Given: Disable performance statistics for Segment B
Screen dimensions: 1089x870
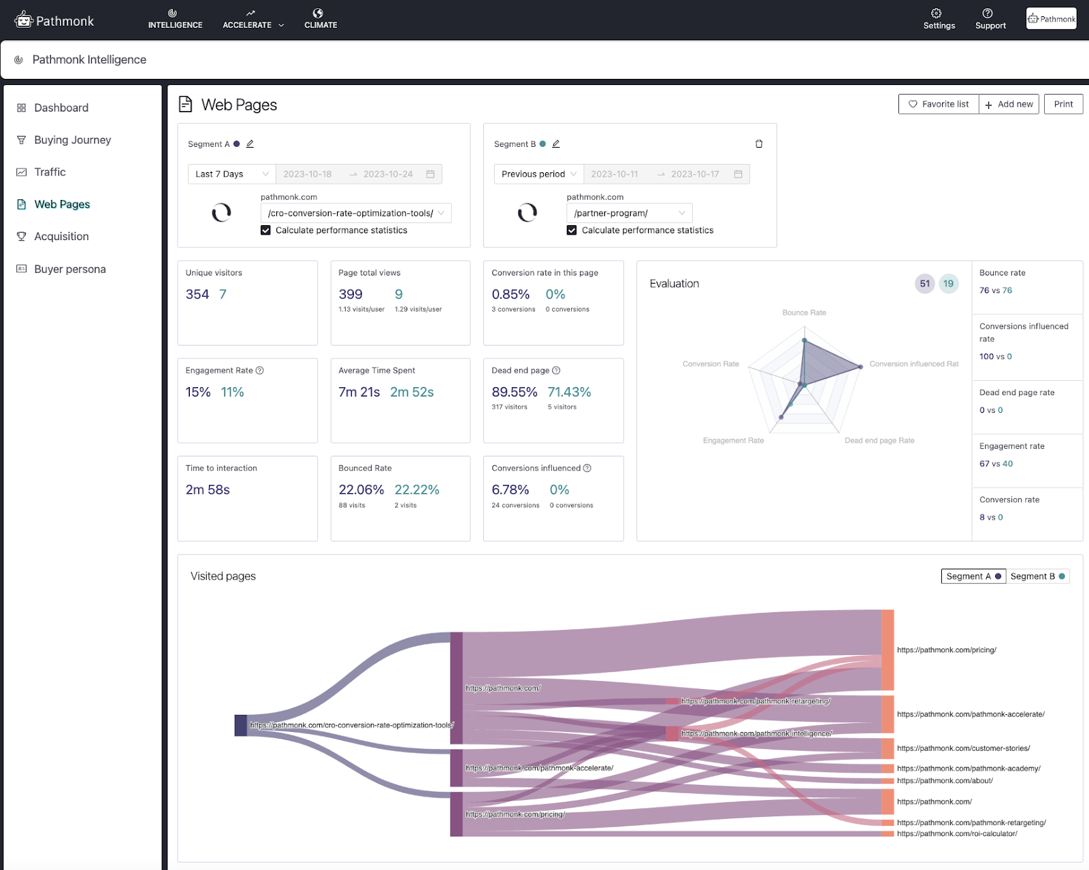Looking at the screenshot, I should point(571,230).
